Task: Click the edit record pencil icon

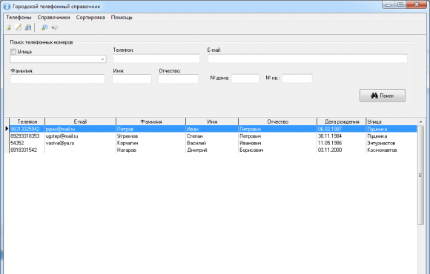Action: click(x=19, y=27)
